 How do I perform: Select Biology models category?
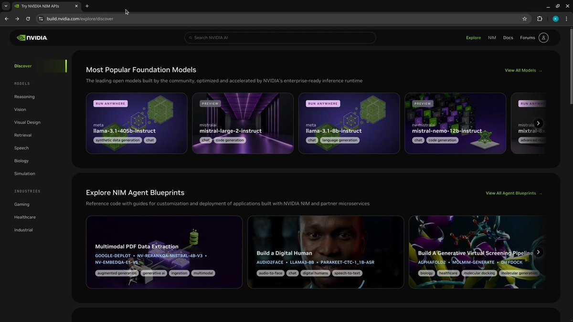pos(21,161)
